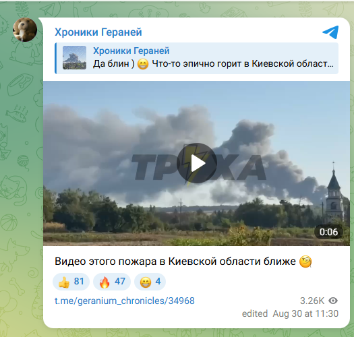Open the Telegram paper plane icon
This screenshot has width=354, height=337.
coord(330,32)
